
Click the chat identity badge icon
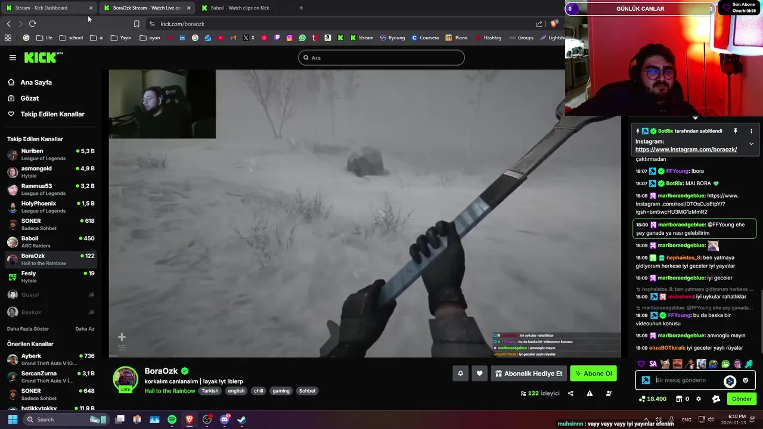point(646,380)
